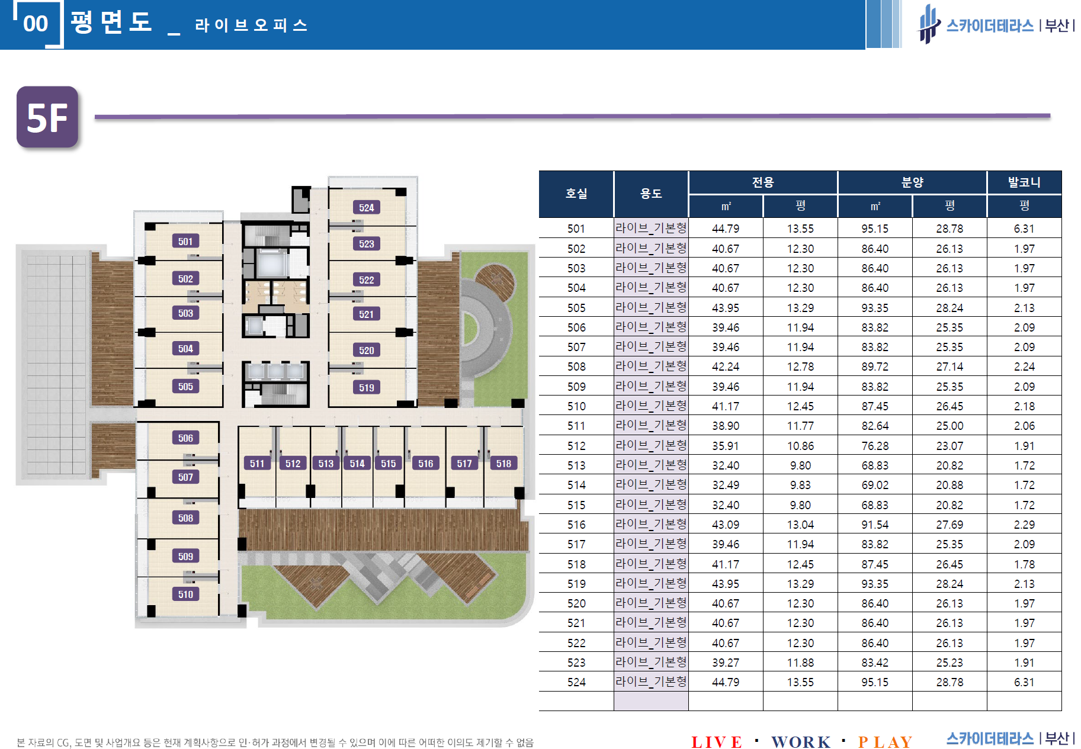Screen dimensions: 1081x749
Task: Click the m² sub-header under 전용
Action: point(726,206)
